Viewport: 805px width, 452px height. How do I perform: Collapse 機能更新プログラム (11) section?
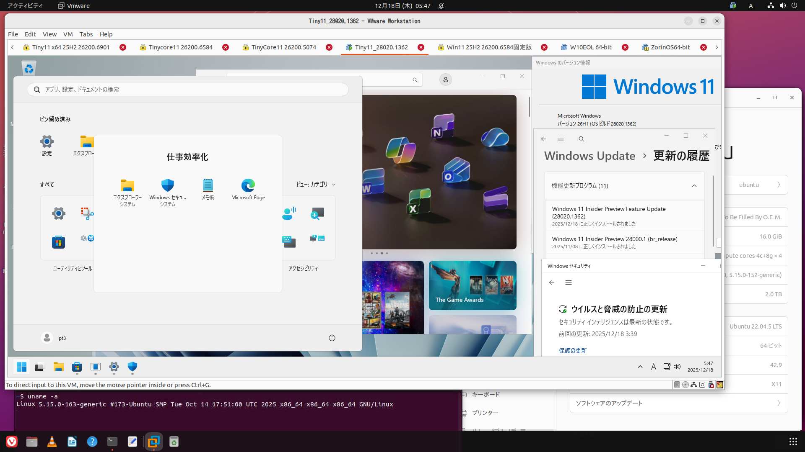click(x=694, y=186)
